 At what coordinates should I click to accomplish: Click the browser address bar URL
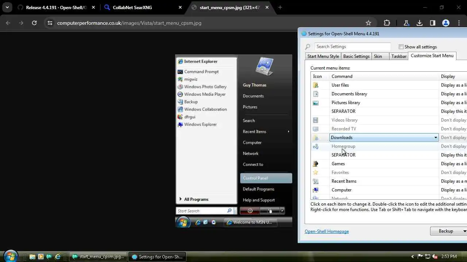(x=129, y=23)
